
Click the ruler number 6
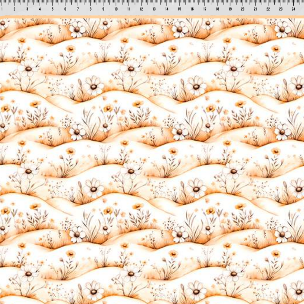pos(65,9)
